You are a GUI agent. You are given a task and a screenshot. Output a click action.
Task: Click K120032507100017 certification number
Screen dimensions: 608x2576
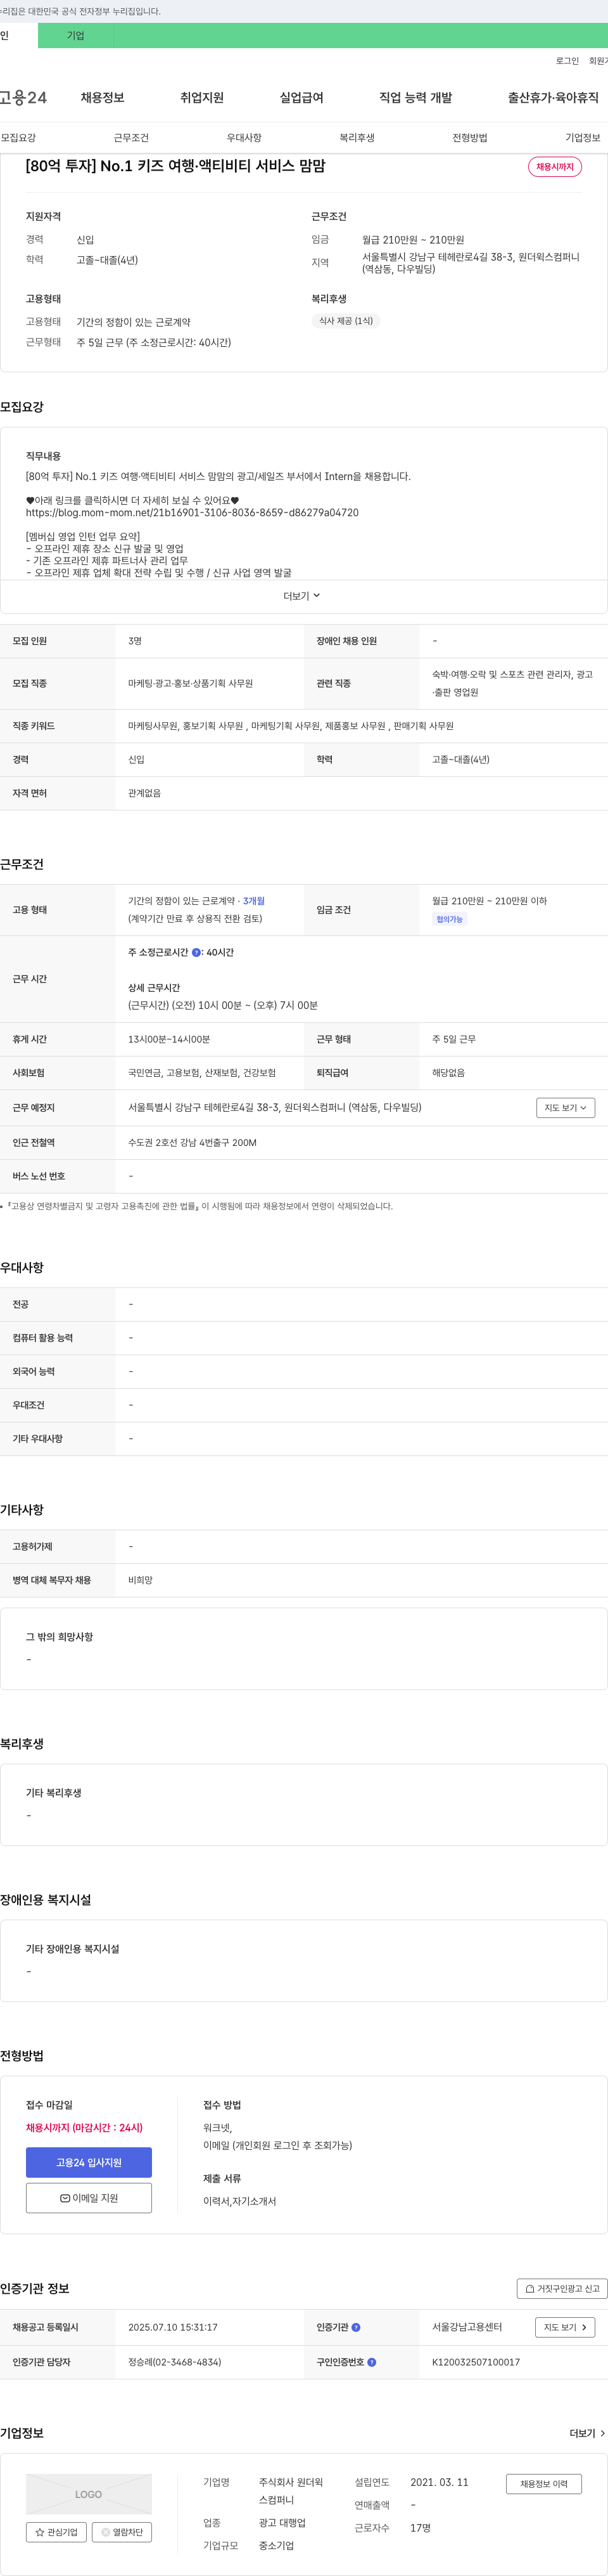[x=476, y=2362]
